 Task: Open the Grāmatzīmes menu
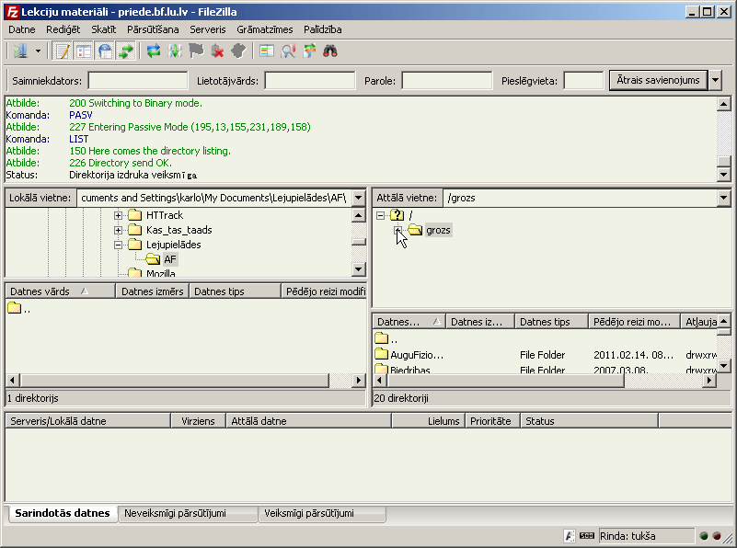tap(265, 29)
